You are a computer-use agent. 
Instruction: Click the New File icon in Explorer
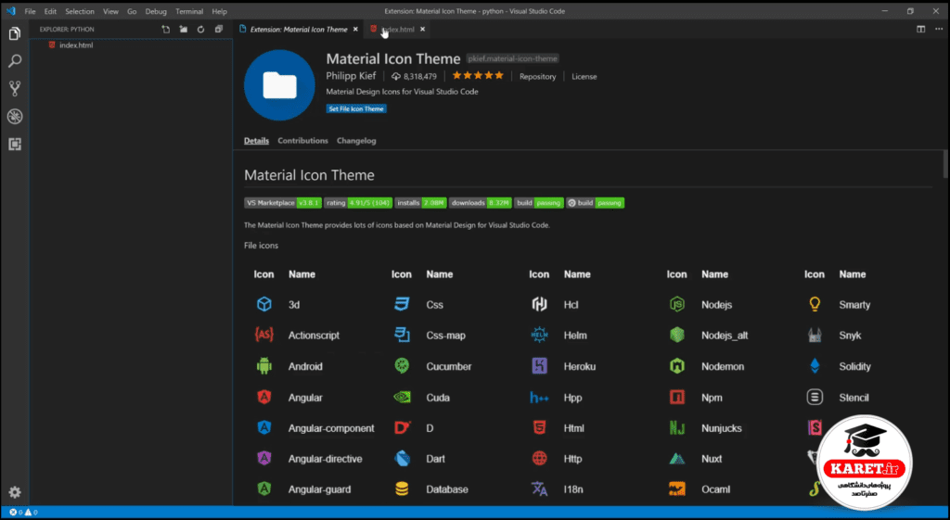tap(165, 29)
